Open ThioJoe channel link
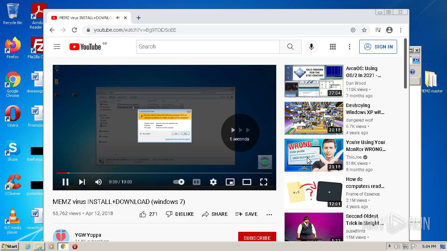The image size is (447, 251). click(x=354, y=157)
